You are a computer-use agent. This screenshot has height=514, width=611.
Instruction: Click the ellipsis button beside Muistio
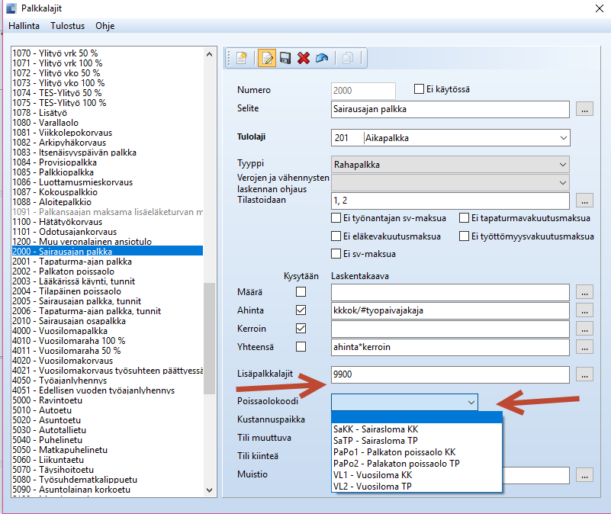[584, 475]
